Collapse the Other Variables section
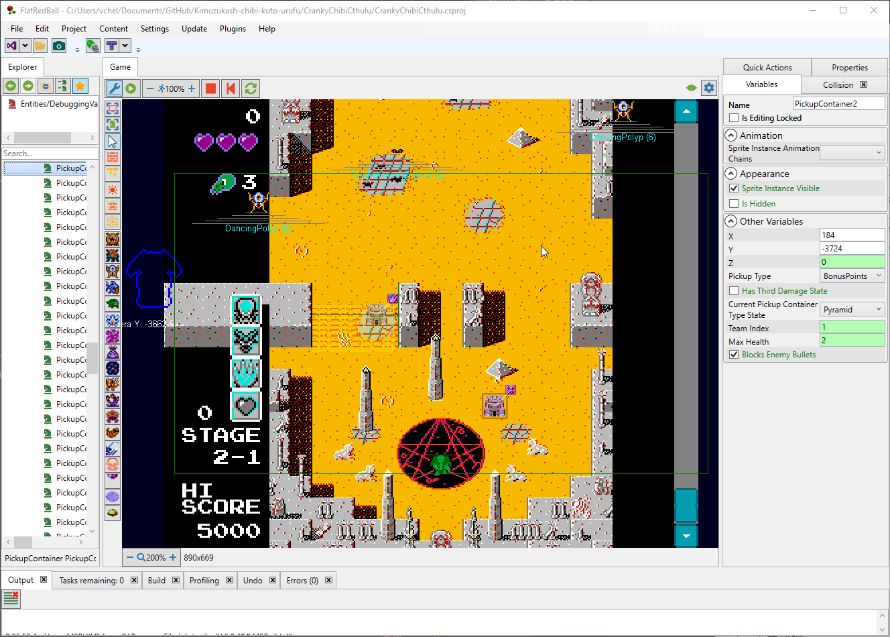 point(731,221)
